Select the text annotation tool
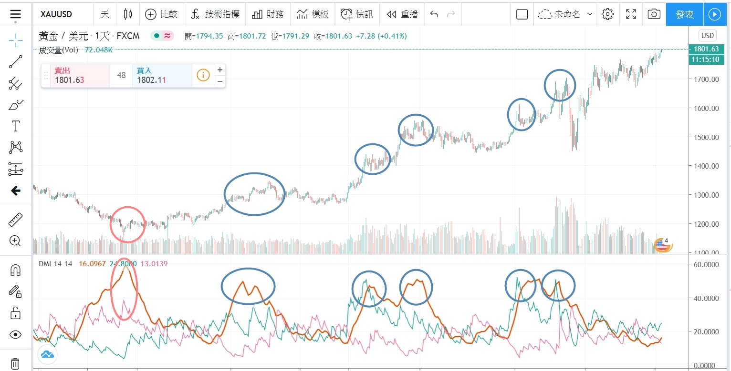The height and width of the screenshot is (371, 731). click(15, 126)
